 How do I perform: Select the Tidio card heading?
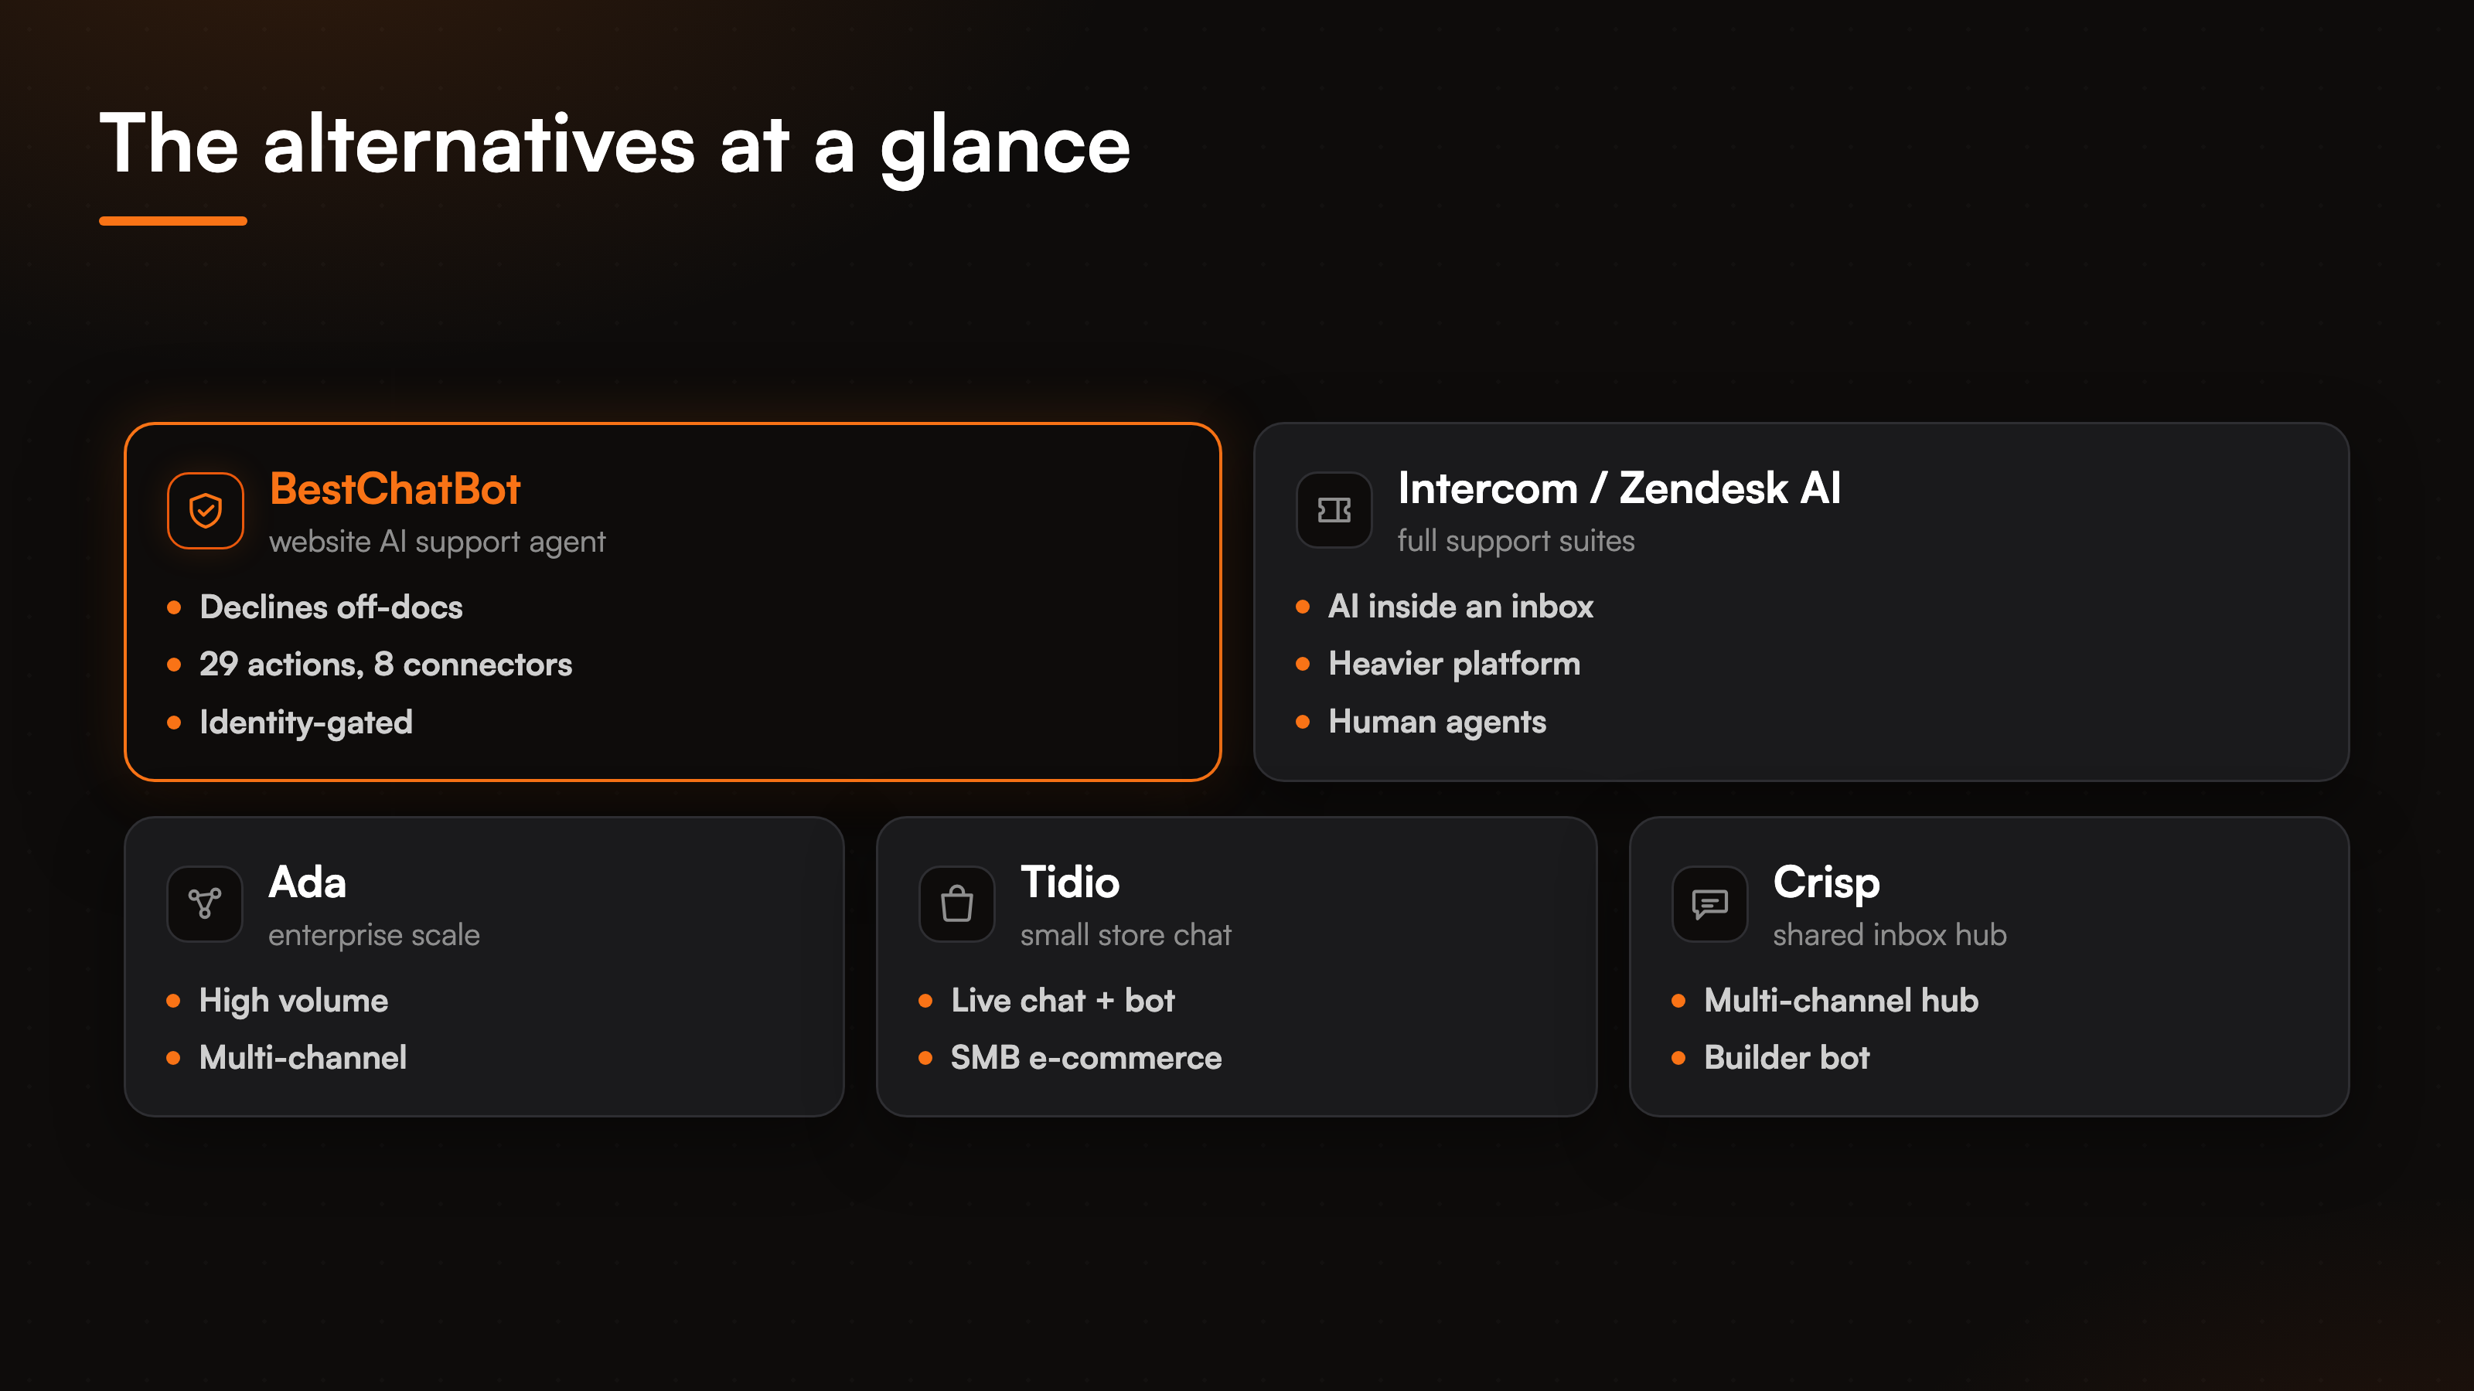(1070, 881)
